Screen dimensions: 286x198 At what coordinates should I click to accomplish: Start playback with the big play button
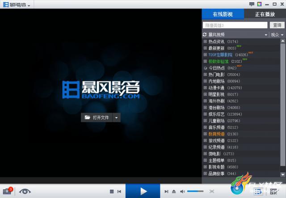[x=143, y=191]
